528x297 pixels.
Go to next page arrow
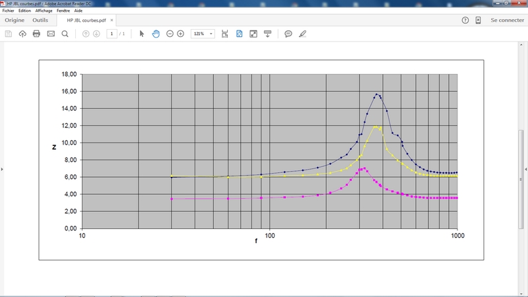96,34
